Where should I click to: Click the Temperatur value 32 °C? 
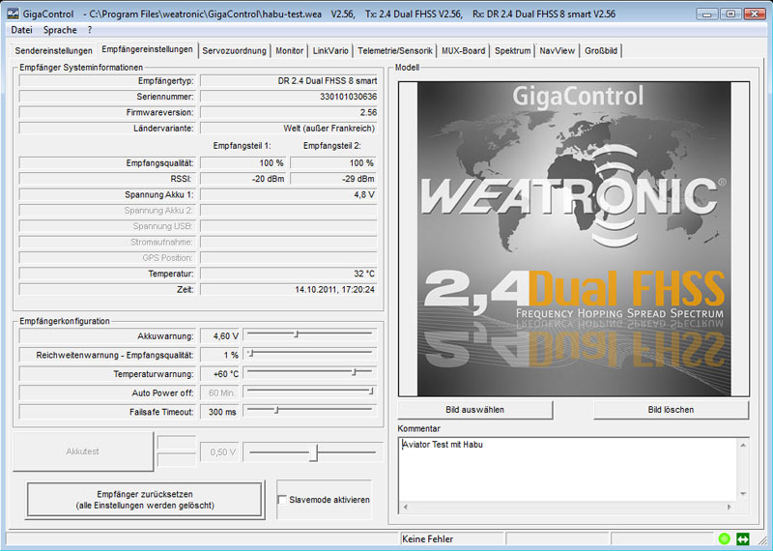click(x=289, y=274)
